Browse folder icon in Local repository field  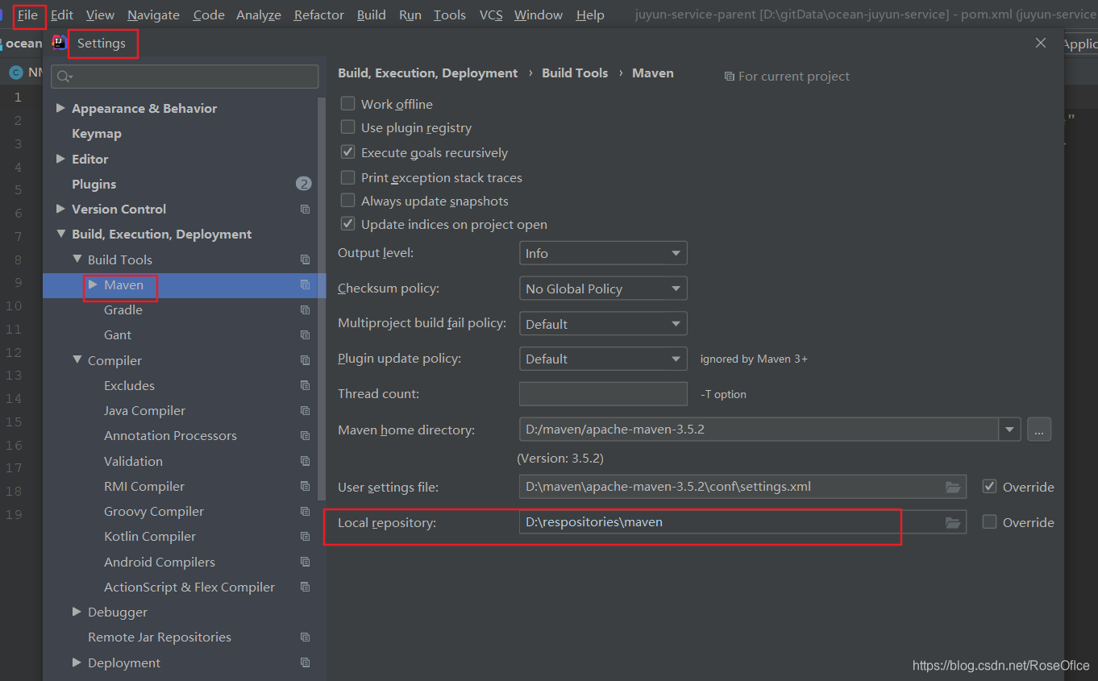(953, 522)
